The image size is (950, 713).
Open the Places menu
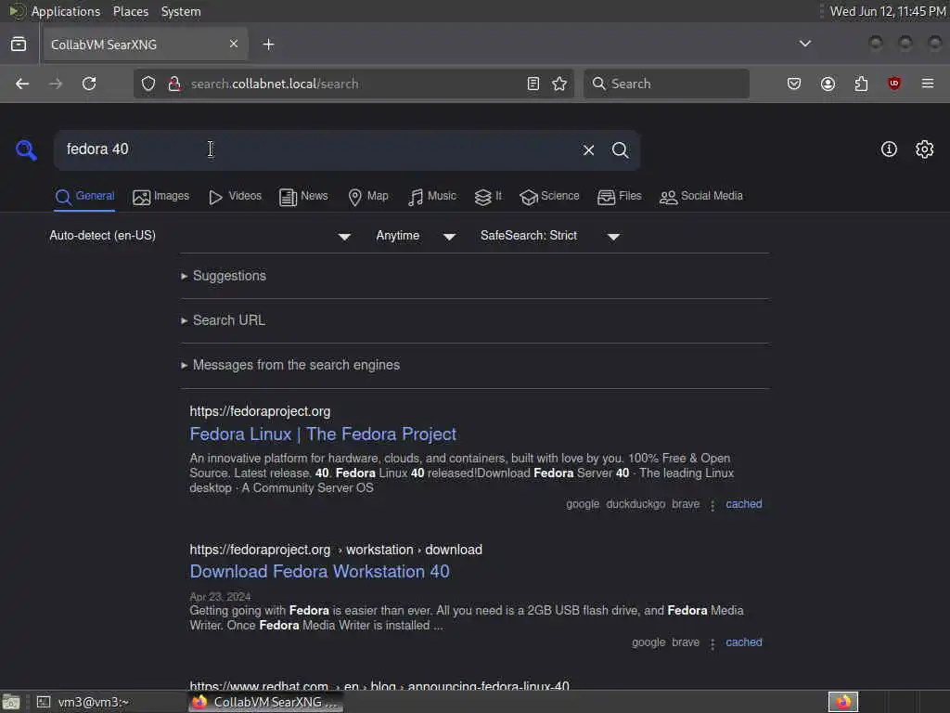coord(130,11)
